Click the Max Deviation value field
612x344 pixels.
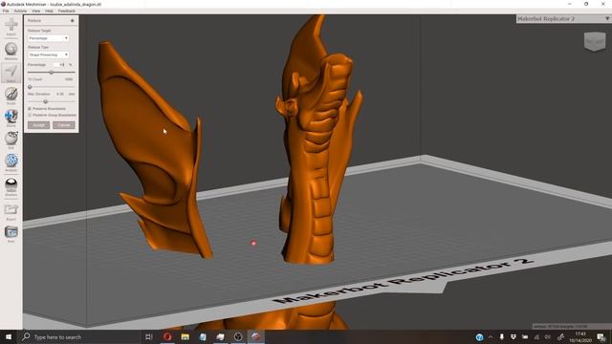pos(59,94)
